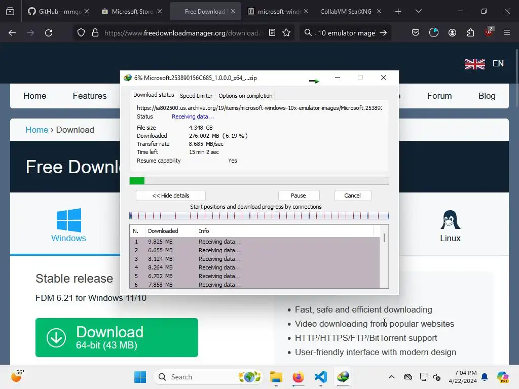Click green Download 64-bit button
519x389 pixels.
(117, 338)
